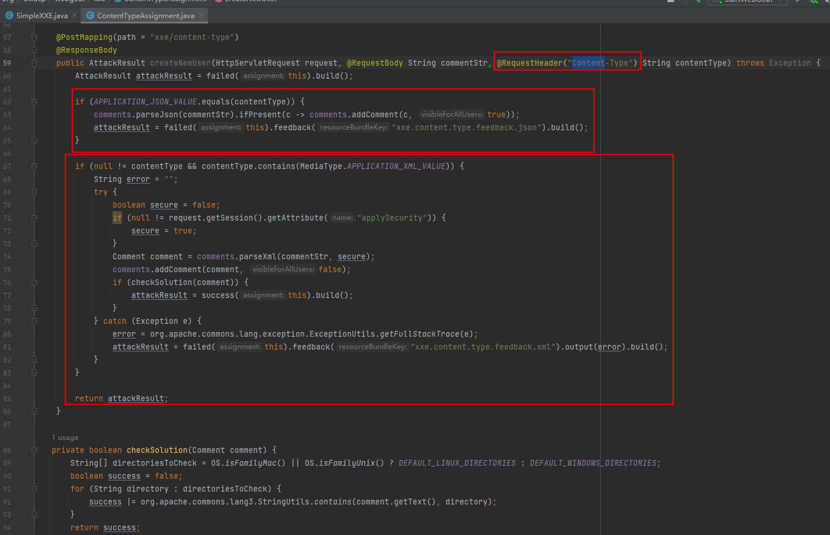Close the ContentTypeAssignment.java tab

click(201, 15)
